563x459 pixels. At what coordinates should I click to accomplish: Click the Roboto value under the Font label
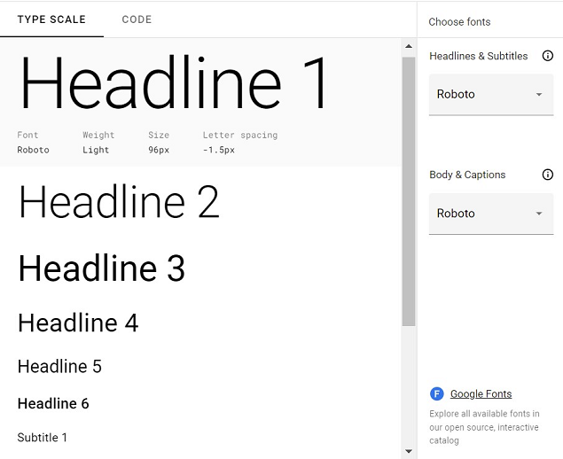[33, 150]
